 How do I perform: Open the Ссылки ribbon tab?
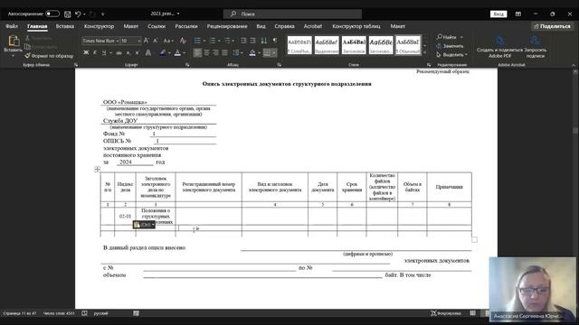tap(157, 26)
